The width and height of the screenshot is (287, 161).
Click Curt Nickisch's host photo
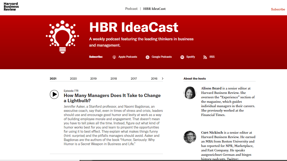pyautogui.click(x=190, y=137)
